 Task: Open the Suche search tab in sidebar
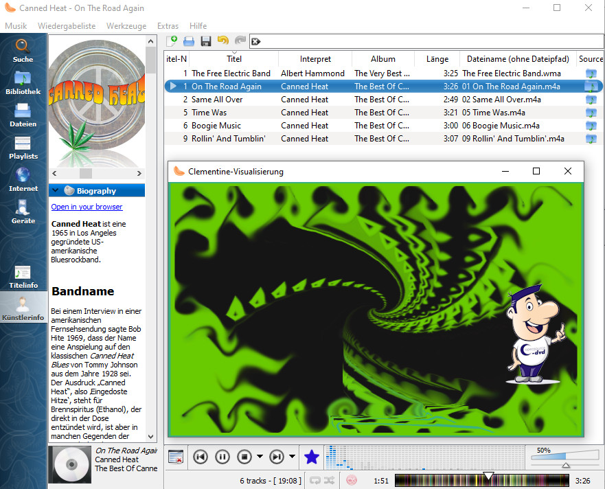[x=23, y=51]
